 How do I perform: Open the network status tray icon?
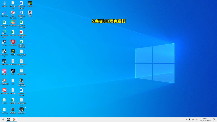(193, 120)
